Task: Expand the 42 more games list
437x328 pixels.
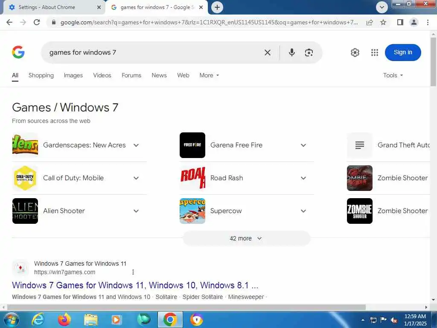Action: pyautogui.click(x=246, y=238)
